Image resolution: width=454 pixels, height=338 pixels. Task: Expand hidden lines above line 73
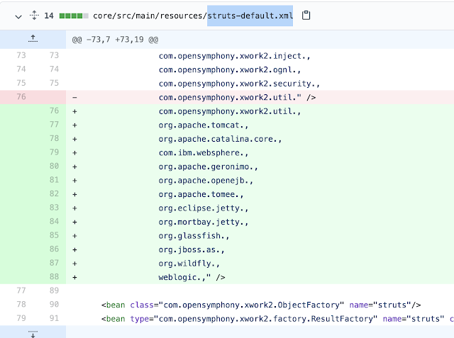tap(33, 39)
